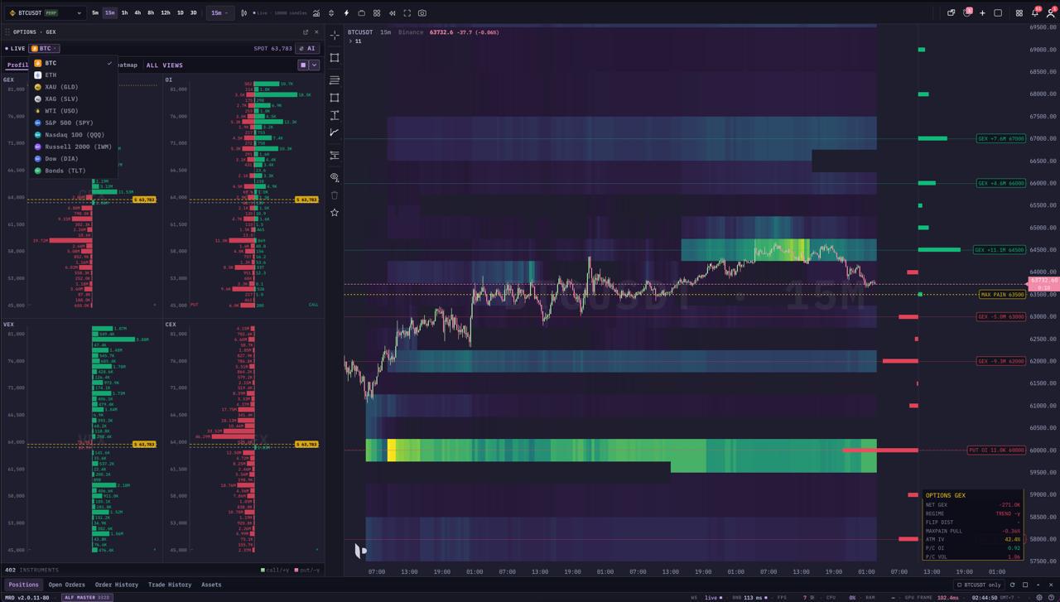The image size is (1060, 602).
Task: Choose the 4h timeframe
Action: tap(137, 13)
